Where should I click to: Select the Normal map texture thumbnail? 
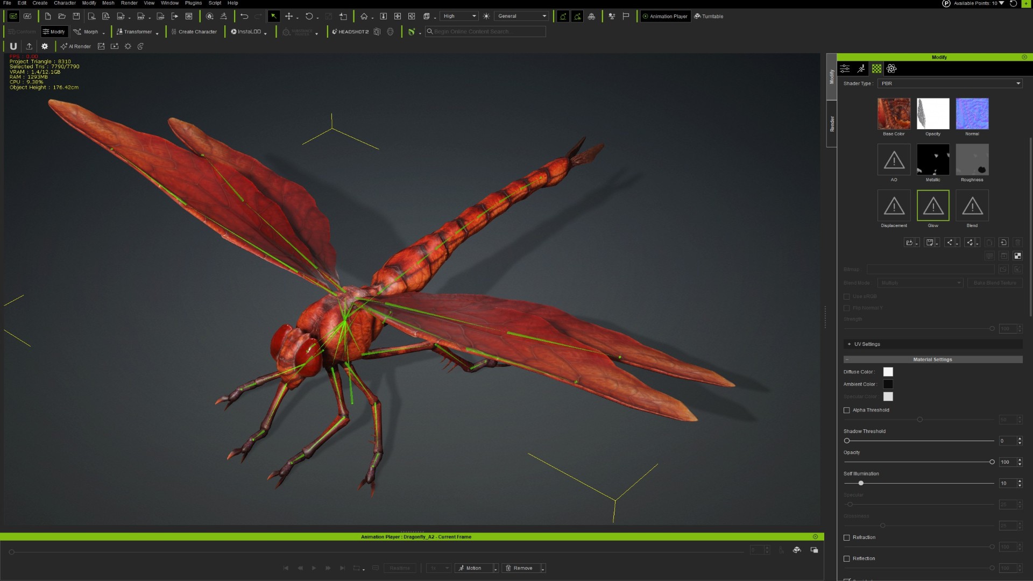(x=972, y=114)
